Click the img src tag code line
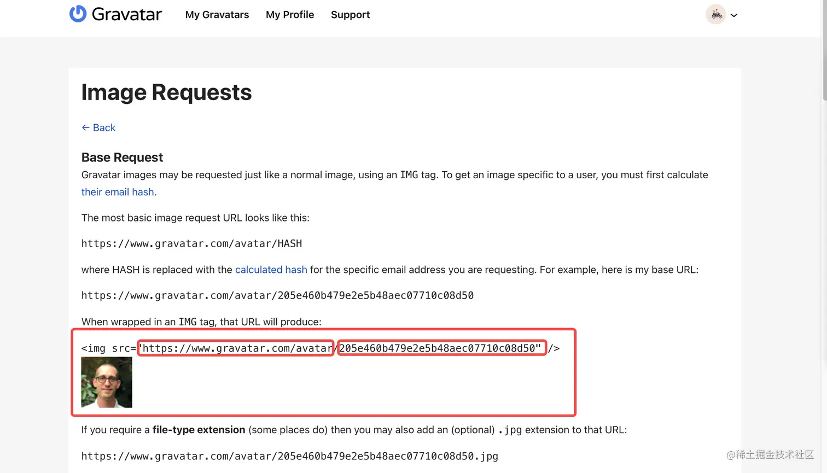Screen dimensions: 827x473 click(320, 348)
